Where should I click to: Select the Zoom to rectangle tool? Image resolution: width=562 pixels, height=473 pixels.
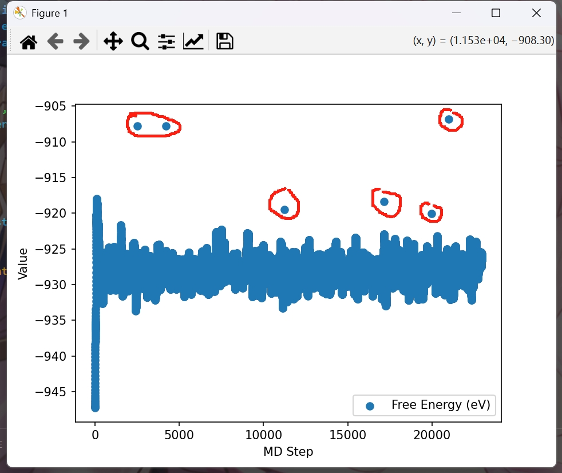140,41
